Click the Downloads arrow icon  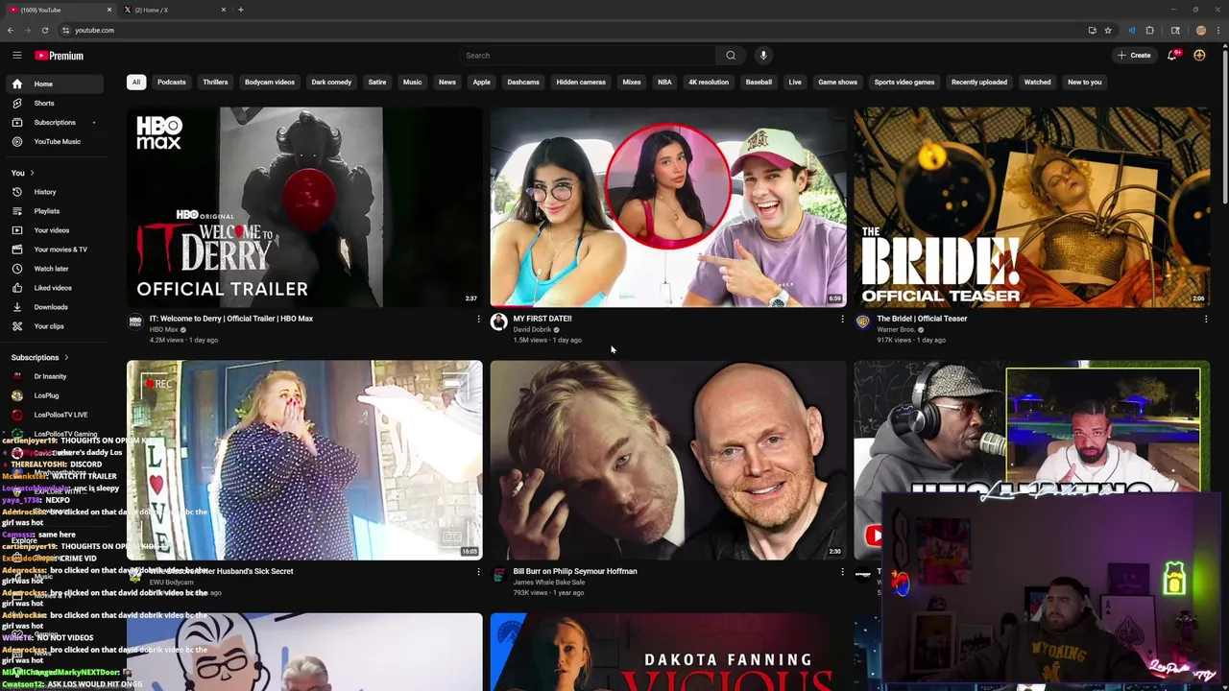point(16,307)
